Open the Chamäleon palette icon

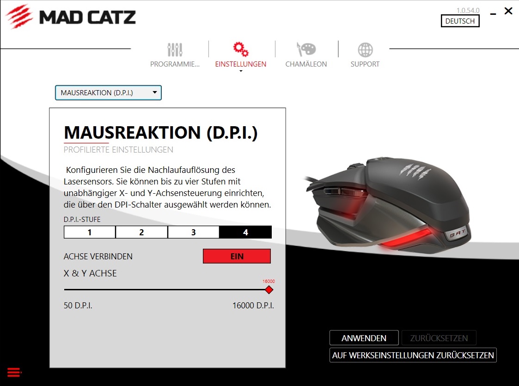(306, 49)
